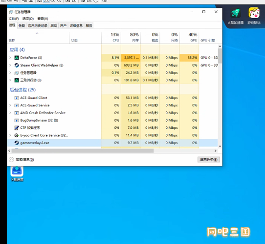Expand the ACE-Guard Service row
The width and height of the screenshot is (265, 244).
click(x=10, y=105)
